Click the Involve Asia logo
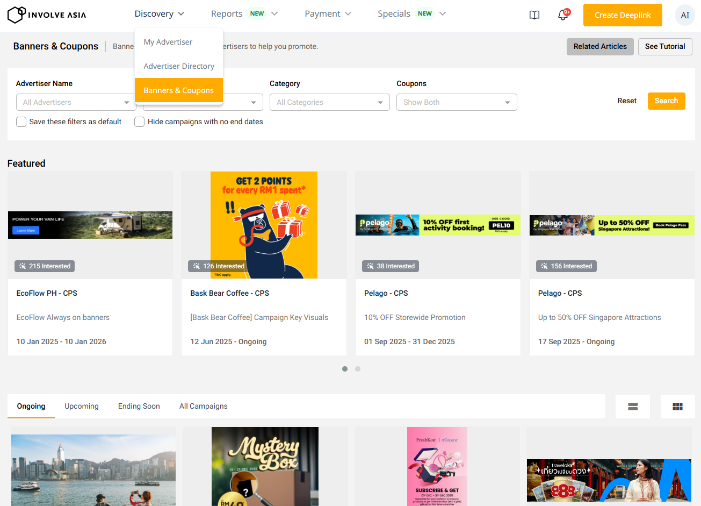Screen dimensions: 701x506 47,15
